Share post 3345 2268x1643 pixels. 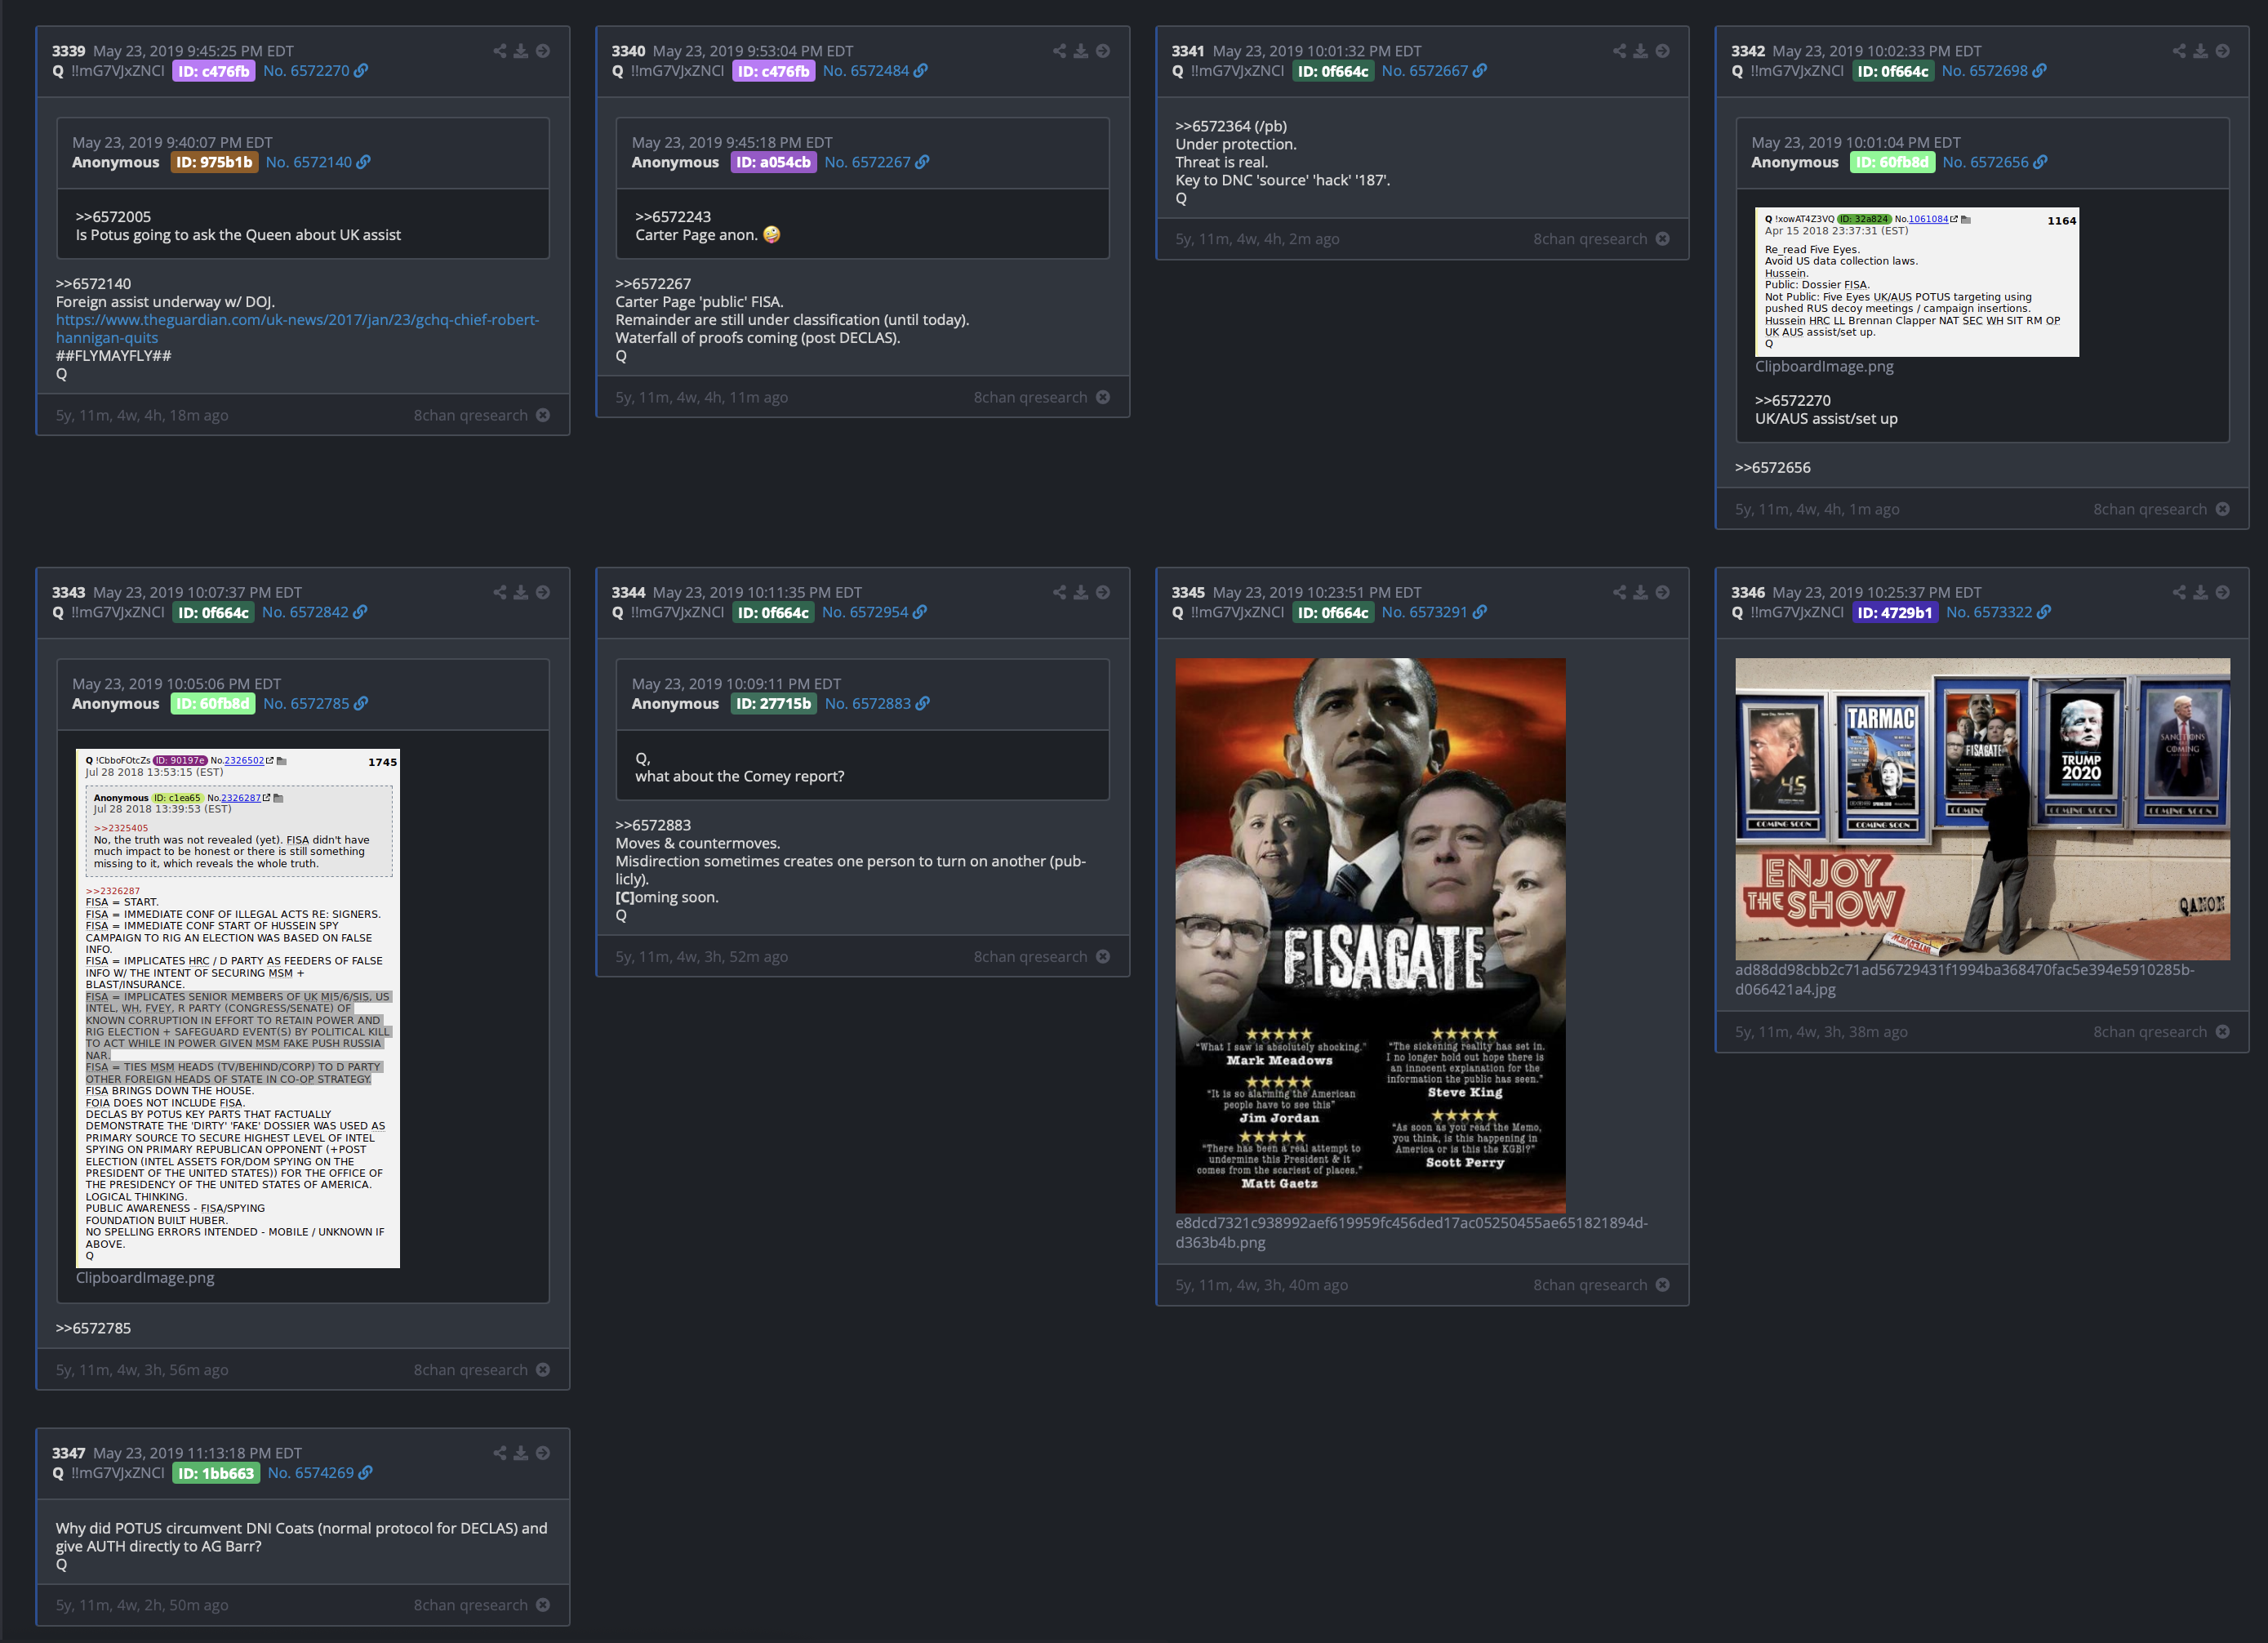tap(1620, 593)
